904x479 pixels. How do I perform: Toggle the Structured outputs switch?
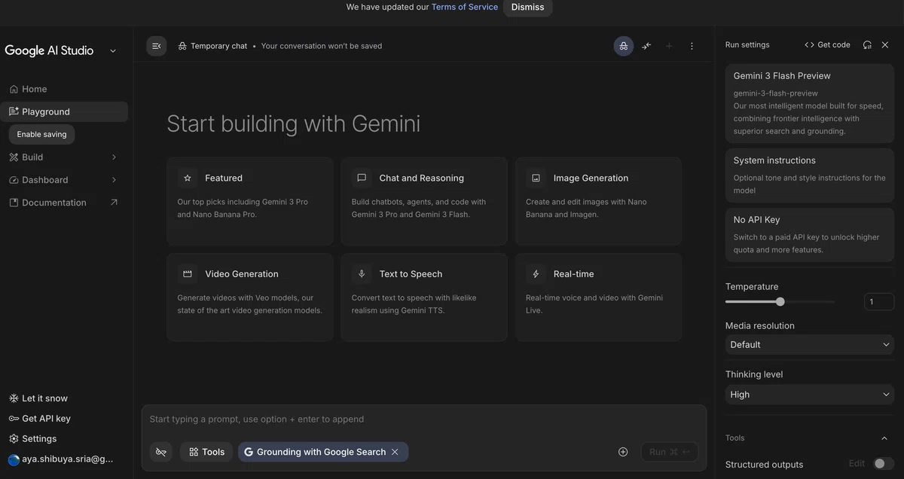[884, 464]
